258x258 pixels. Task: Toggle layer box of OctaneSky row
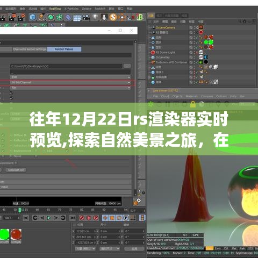pyautogui.click(x=191, y=58)
